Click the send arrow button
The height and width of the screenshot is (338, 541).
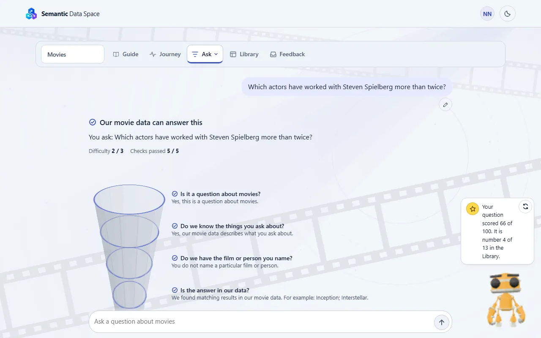(x=442, y=322)
